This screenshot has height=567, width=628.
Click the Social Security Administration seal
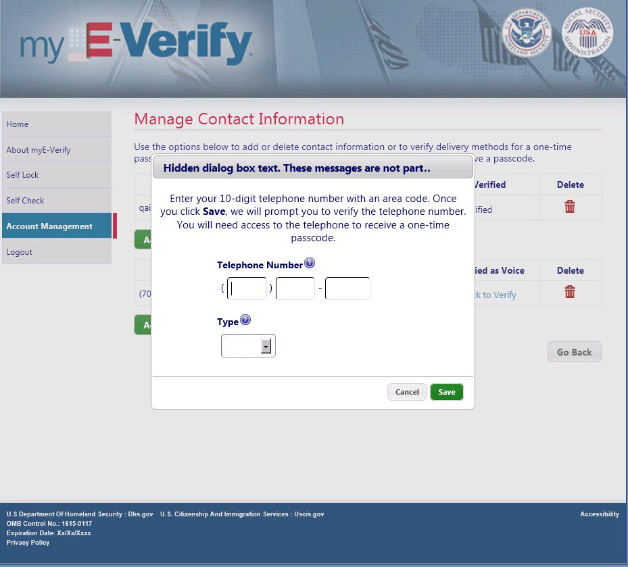point(587,32)
